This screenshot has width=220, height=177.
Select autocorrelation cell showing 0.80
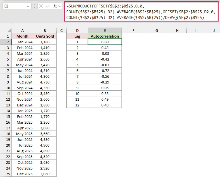pos(105,42)
